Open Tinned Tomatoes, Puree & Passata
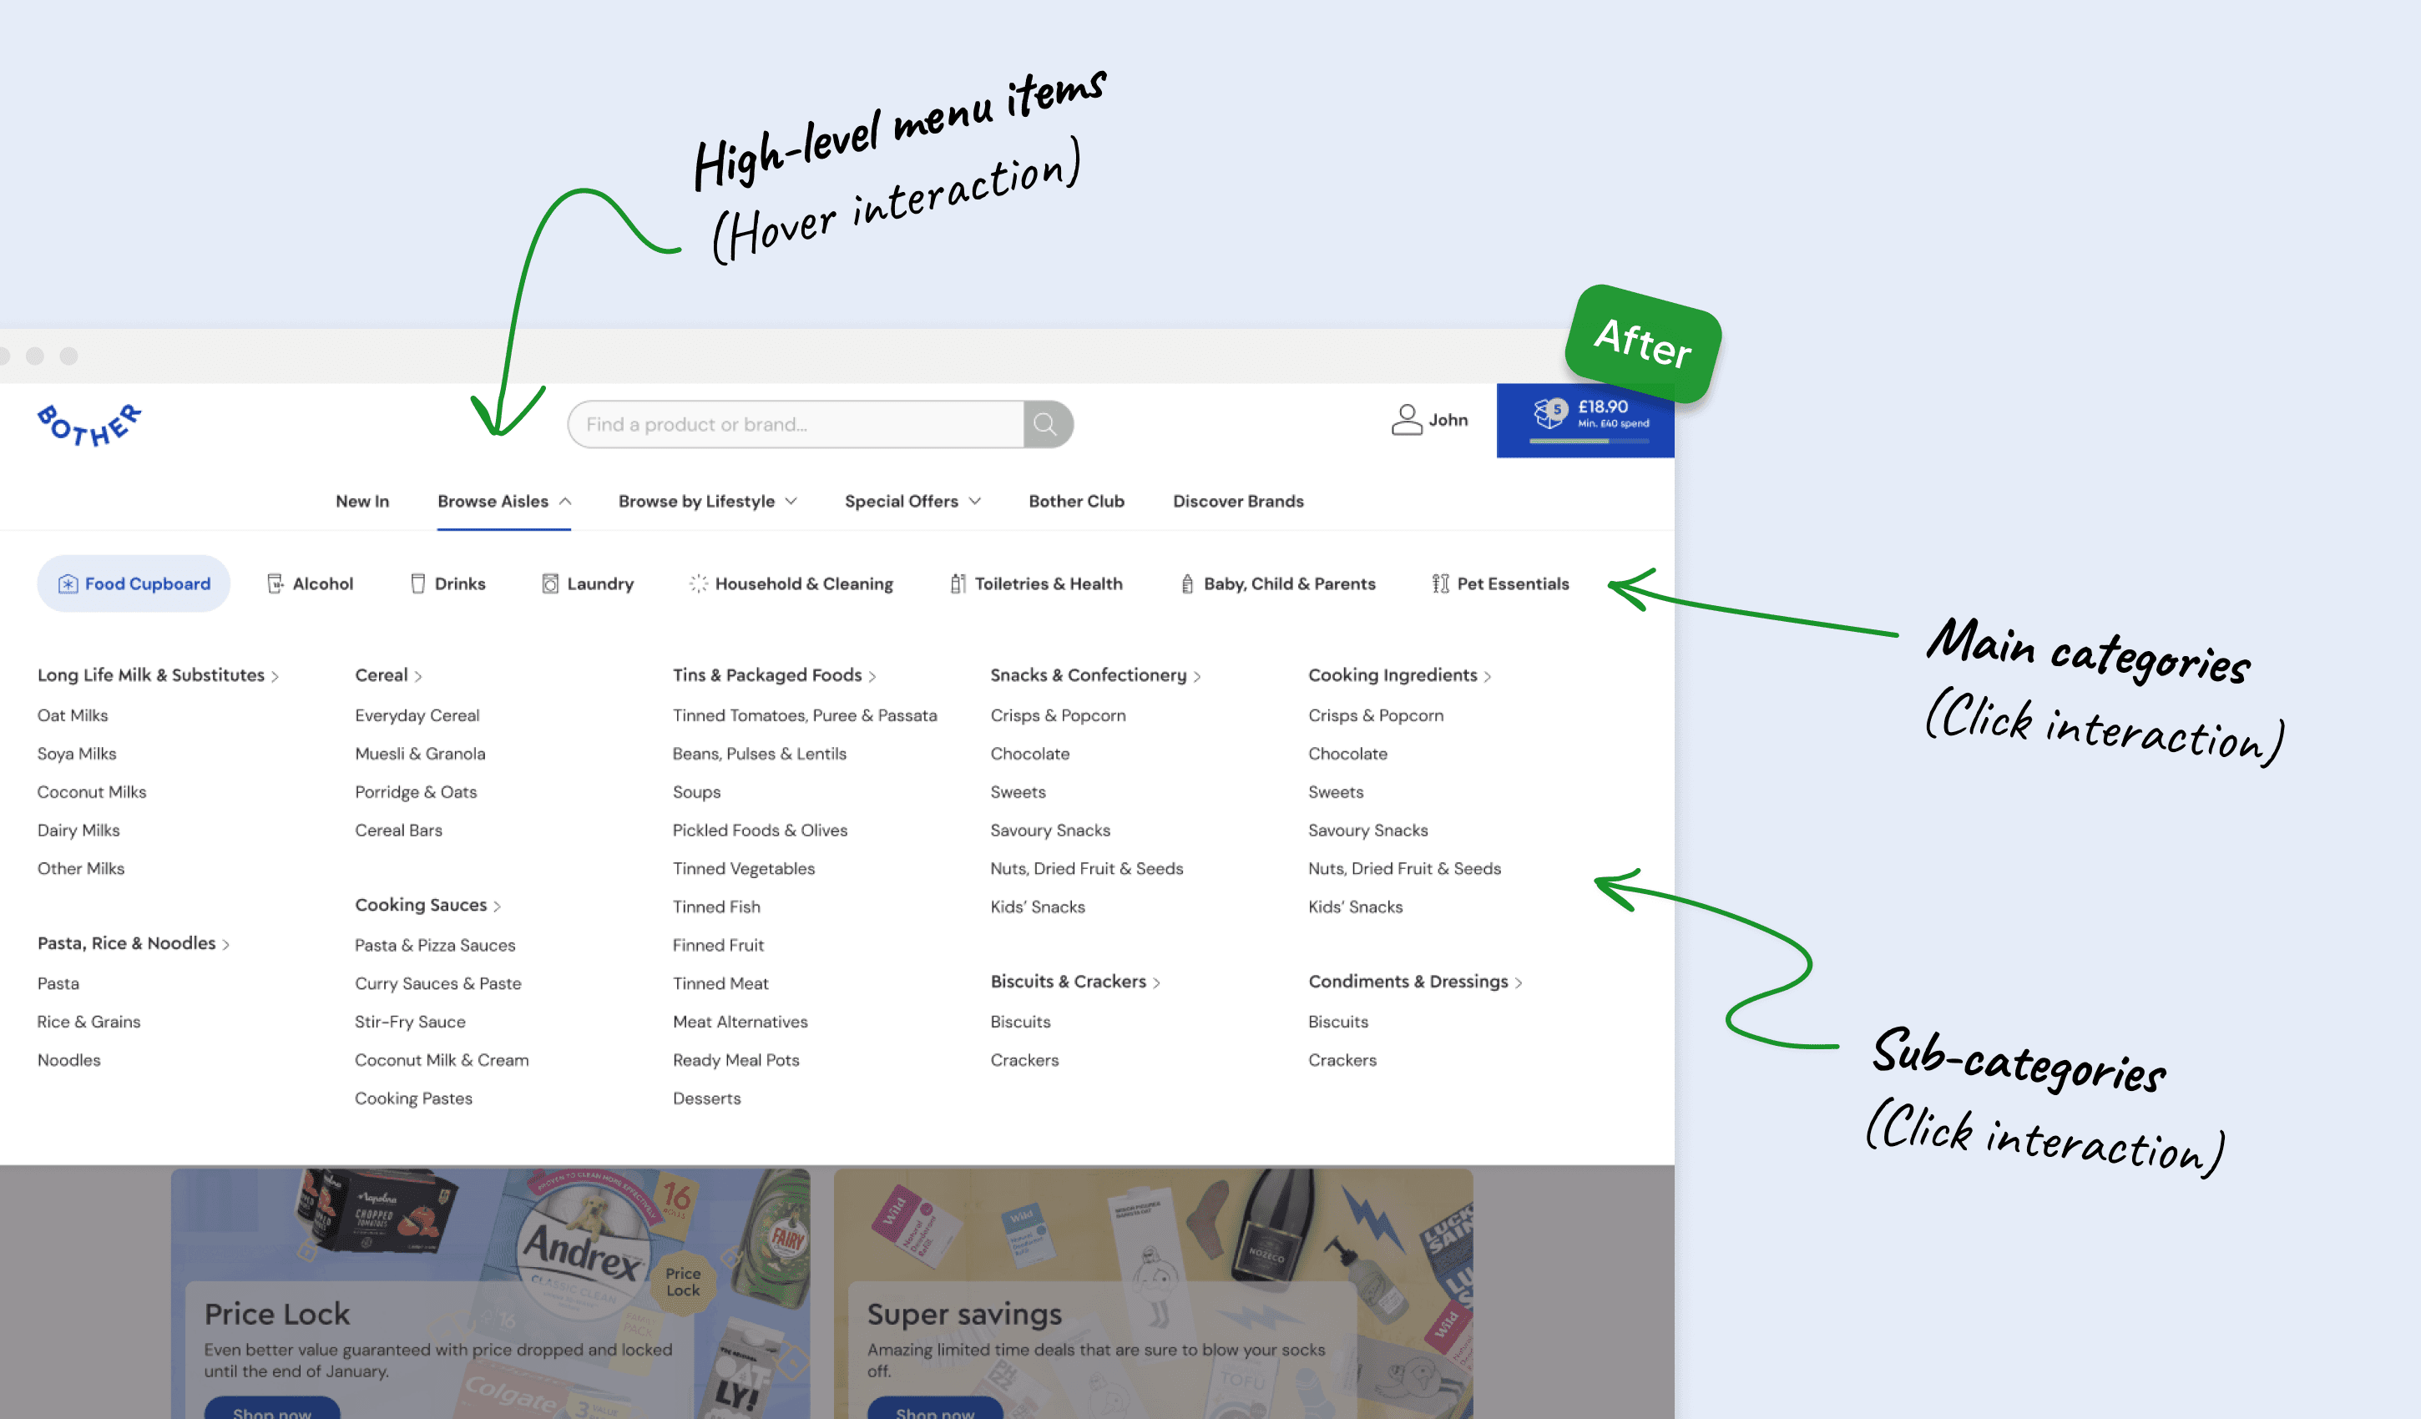The height and width of the screenshot is (1419, 2421). pos(805,715)
